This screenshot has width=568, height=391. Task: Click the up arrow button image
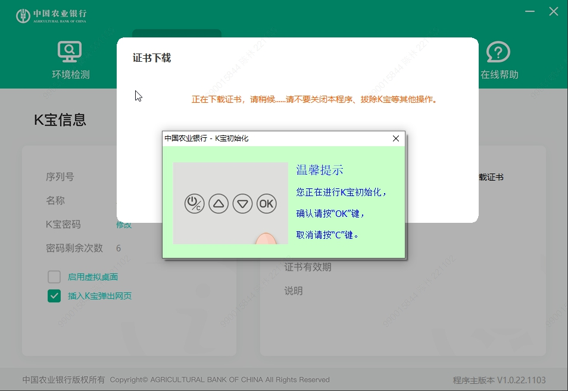click(x=219, y=204)
